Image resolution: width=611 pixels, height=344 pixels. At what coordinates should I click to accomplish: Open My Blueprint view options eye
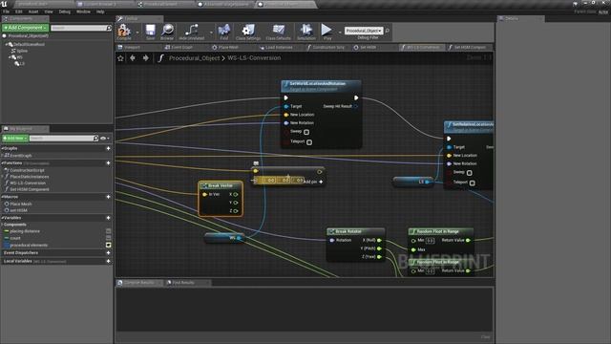pyautogui.click(x=104, y=138)
